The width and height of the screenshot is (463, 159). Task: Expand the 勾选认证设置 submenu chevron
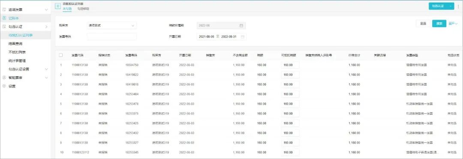pos(46,69)
